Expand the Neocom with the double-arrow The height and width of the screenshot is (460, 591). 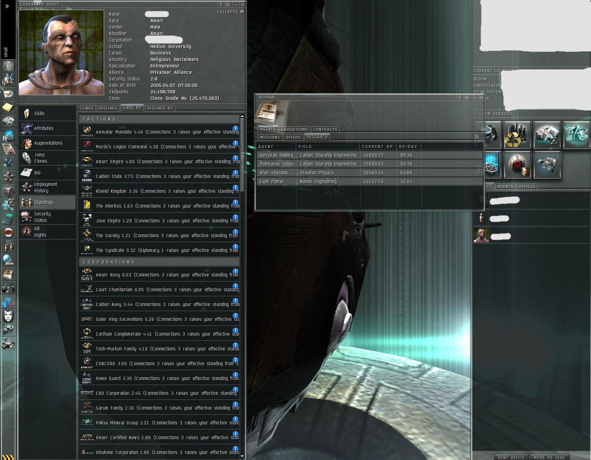point(6,6)
